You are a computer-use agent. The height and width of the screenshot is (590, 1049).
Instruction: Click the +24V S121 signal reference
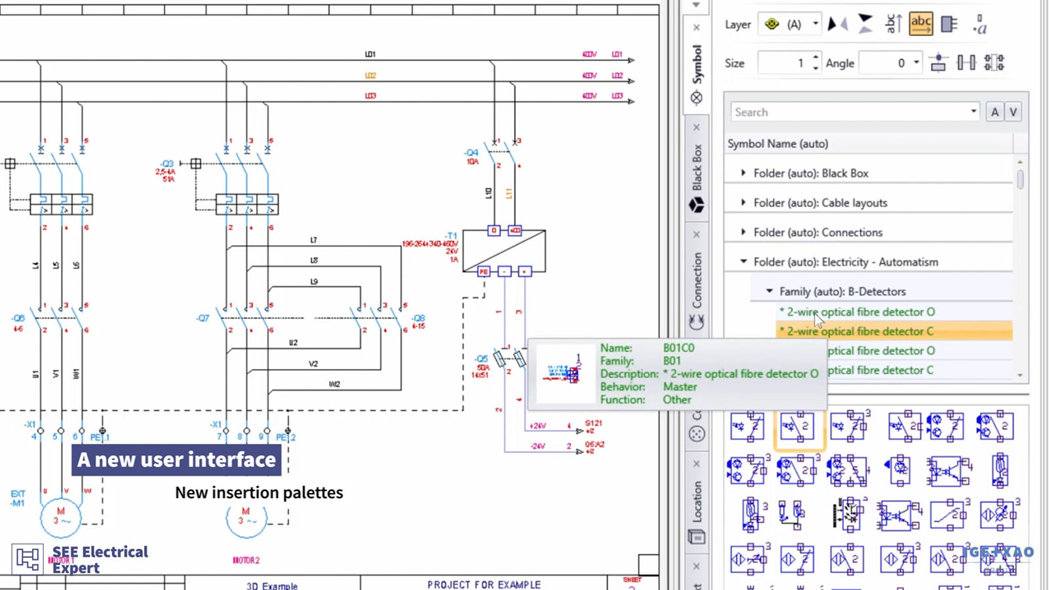pyautogui.click(x=566, y=427)
